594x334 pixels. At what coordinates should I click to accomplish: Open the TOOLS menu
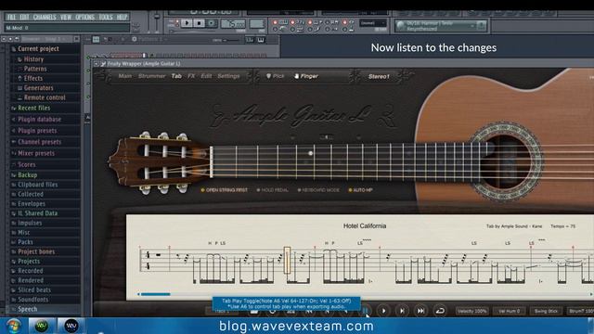point(106,17)
